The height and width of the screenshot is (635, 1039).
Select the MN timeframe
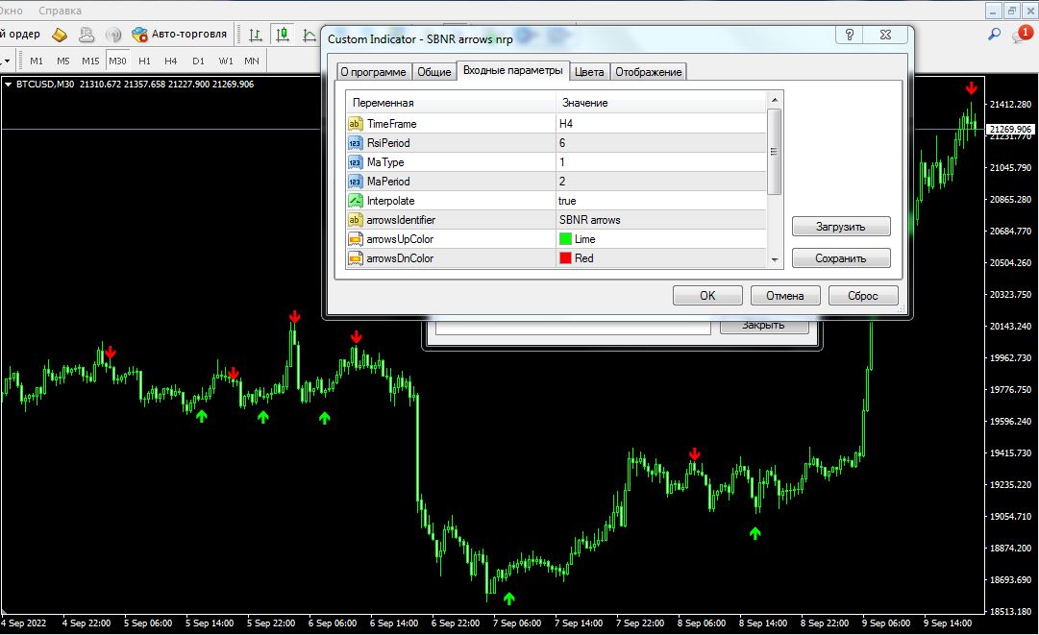click(x=252, y=61)
